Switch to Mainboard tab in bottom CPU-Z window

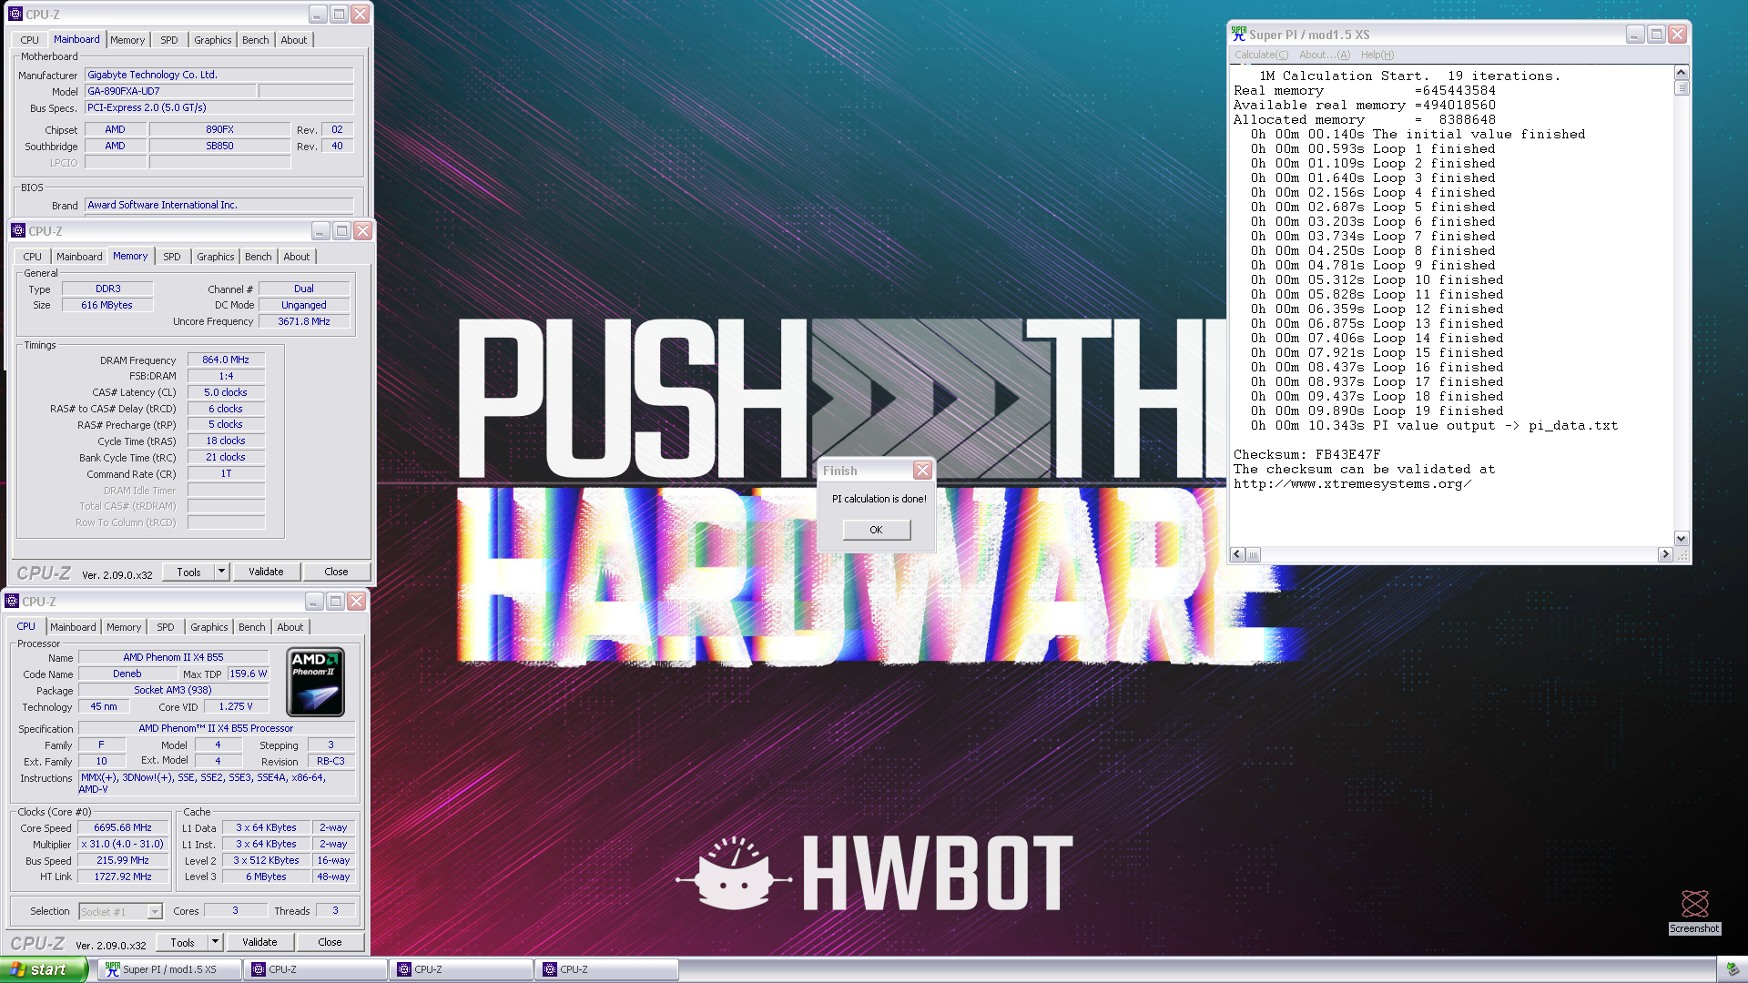pos(73,627)
